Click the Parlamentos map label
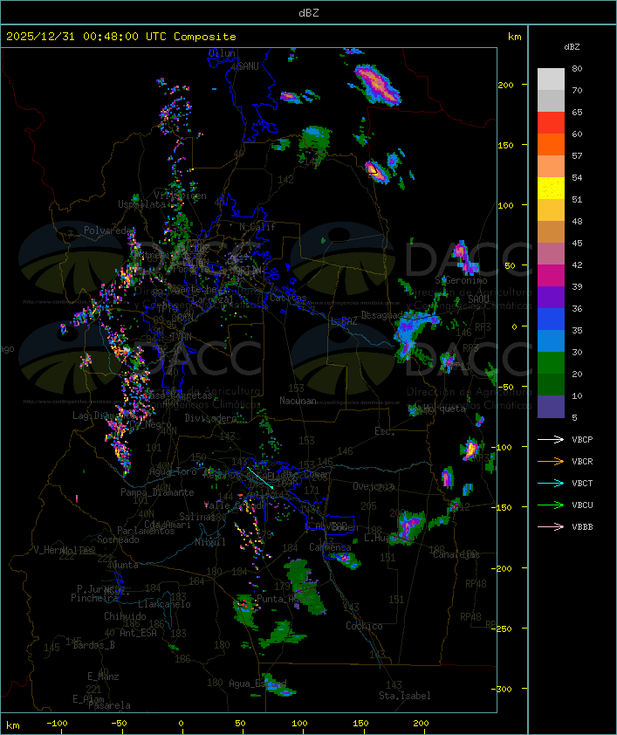The image size is (617, 735). (x=146, y=531)
